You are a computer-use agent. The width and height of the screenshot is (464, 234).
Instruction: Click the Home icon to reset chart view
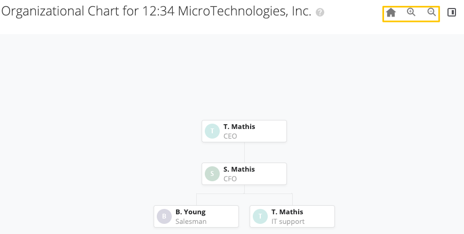pyautogui.click(x=391, y=13)
